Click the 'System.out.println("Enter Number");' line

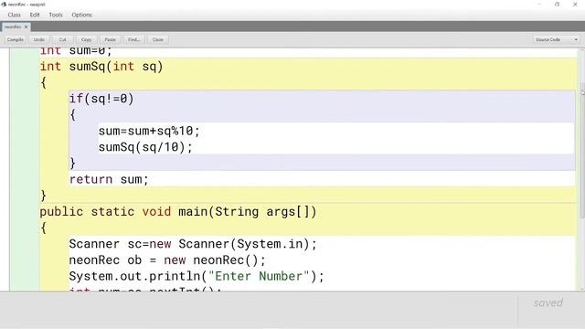coord(197,276)
